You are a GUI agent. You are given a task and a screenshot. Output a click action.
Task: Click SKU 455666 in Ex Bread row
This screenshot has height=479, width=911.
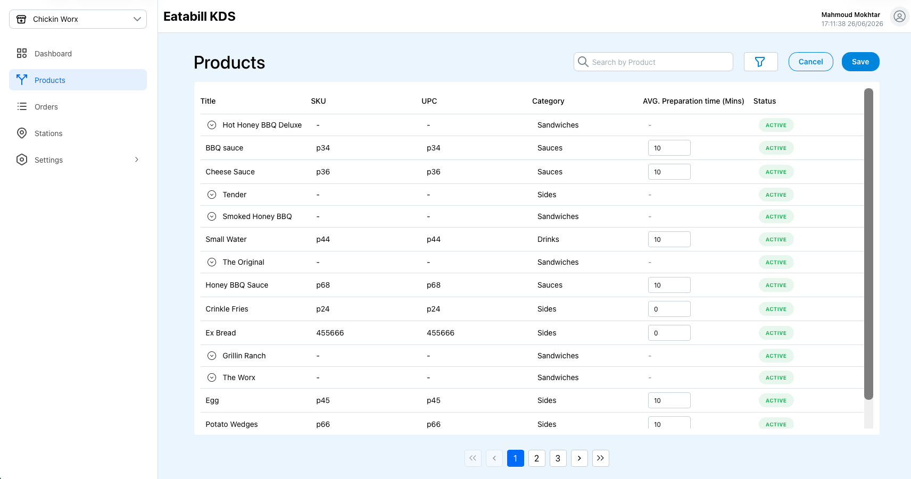coord(330,333)
